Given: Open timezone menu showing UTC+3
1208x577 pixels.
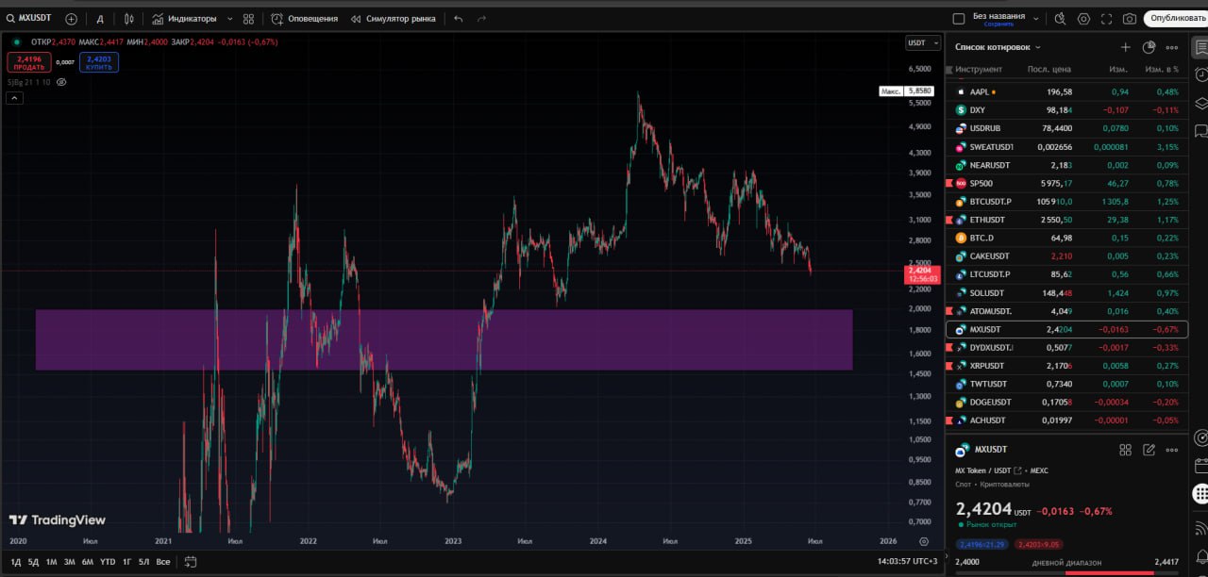Looking at the screenshot, I should 907,562.
